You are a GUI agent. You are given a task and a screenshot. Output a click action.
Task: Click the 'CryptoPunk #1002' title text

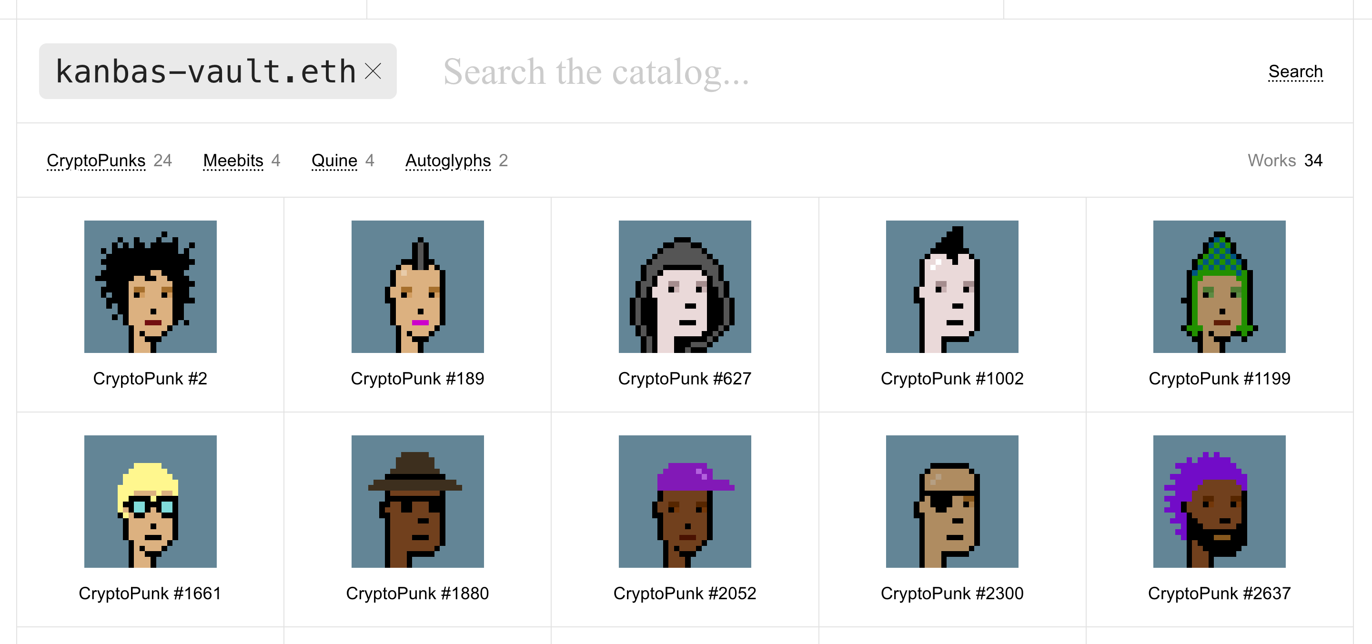[952, 379]
